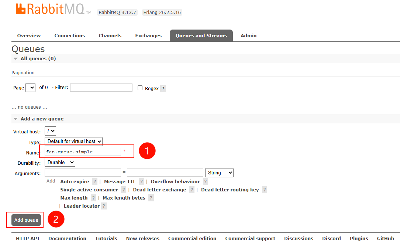Add the Leader locator argument
This screenshot has height=242, width=400.
pos(82,206)
